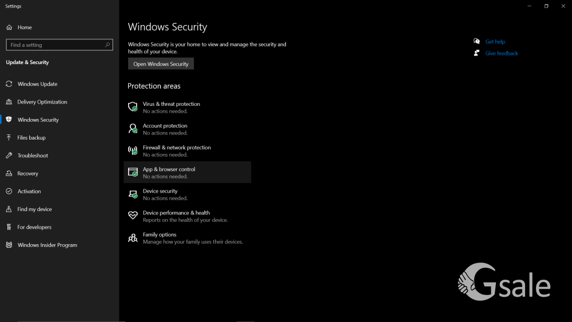The height and width of the screenshot is (322, 572).
Task: Go to Home settings
Action: (x=25, y=27)
